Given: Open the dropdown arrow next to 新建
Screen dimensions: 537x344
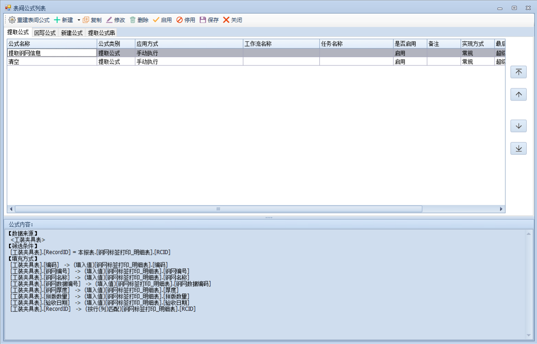Looking at the screenshot, I should [x=78, y=20].
